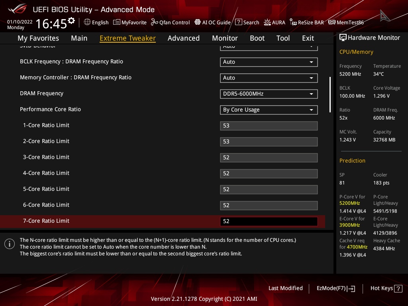408x306 pixels.
Task: Click the 5491/5198 P-Core prediction value
Action: [385, 211]
